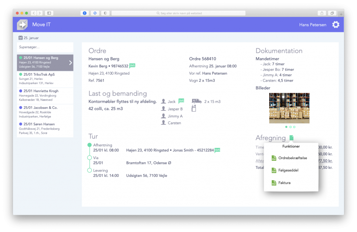Click the crosshair extension icon in toolbar
The width and height of the screenshot is (357, 232).
point(95,13)
